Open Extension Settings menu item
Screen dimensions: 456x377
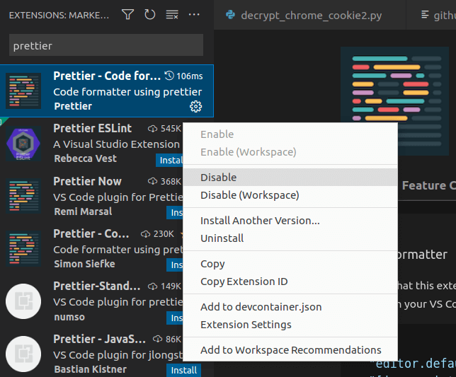246,325
